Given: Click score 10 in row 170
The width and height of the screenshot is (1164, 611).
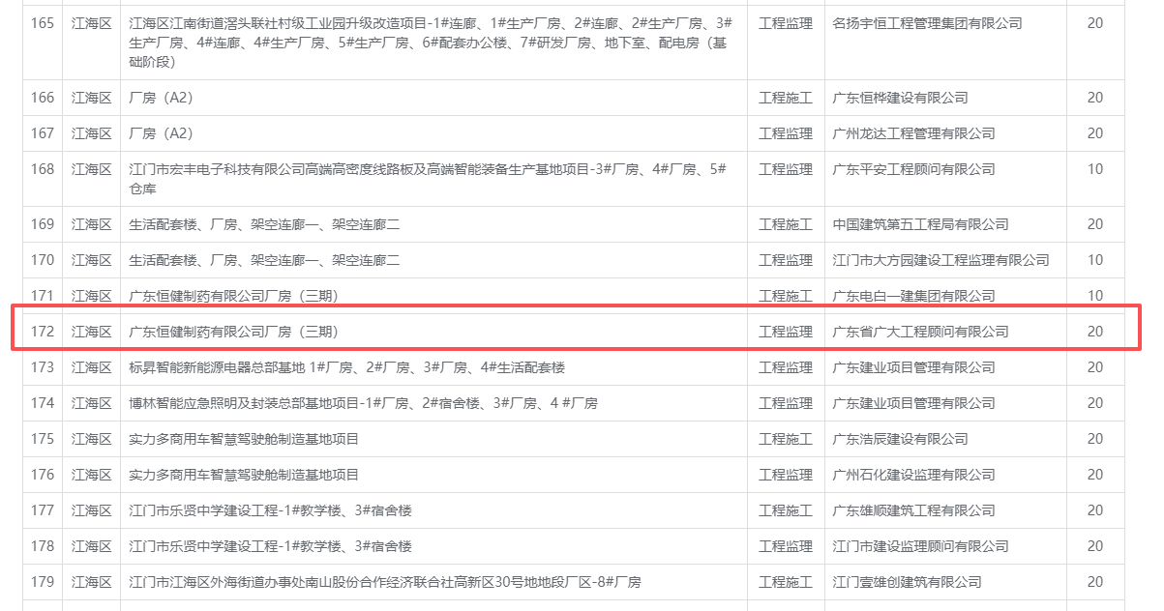Looking at the screenshot, I should [1095, 260].
